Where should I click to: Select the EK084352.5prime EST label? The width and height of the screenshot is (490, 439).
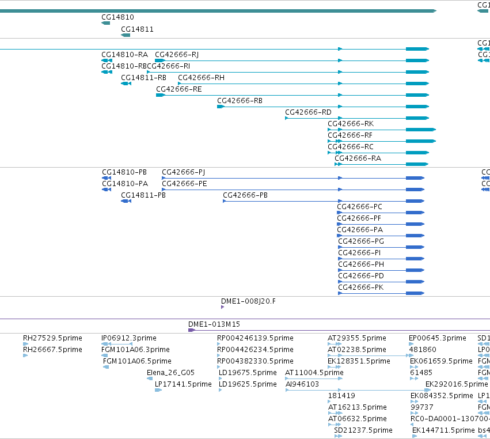(442, 396)
